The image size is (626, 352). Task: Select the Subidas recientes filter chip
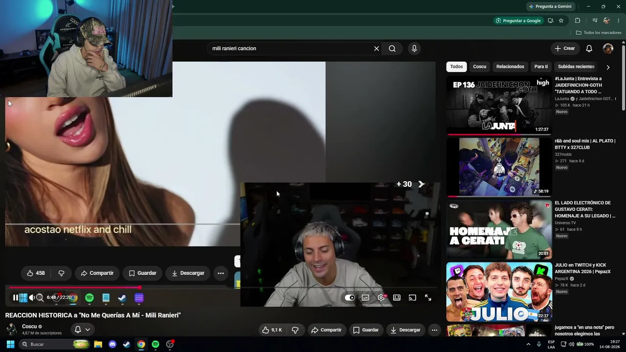tap(576, 66)
